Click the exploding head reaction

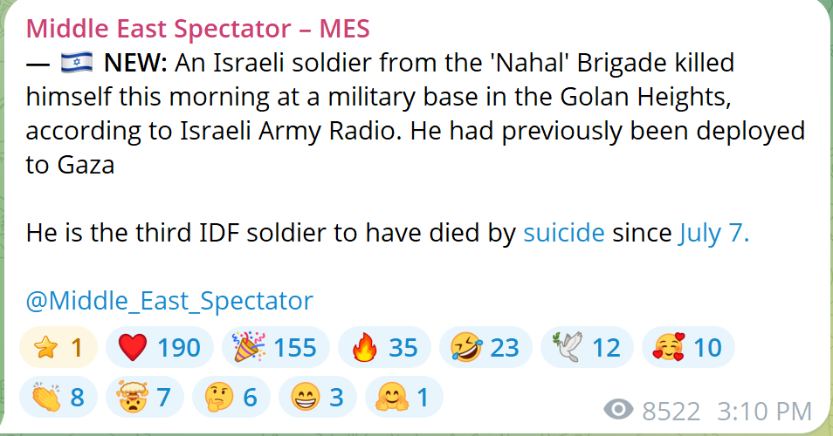144,397
